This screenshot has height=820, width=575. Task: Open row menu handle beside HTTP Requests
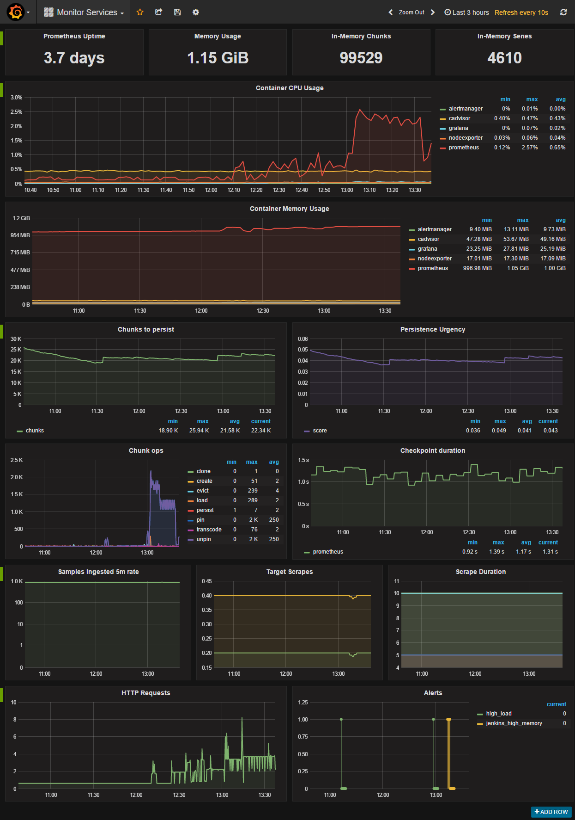click(1, 695)
